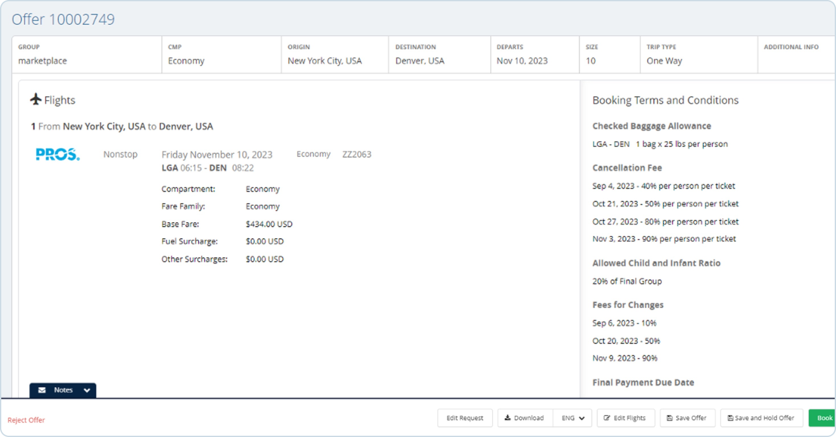836x437 pixels.
Task: Click the Base Fare $434.00 USD value
Action: [269, 224]
